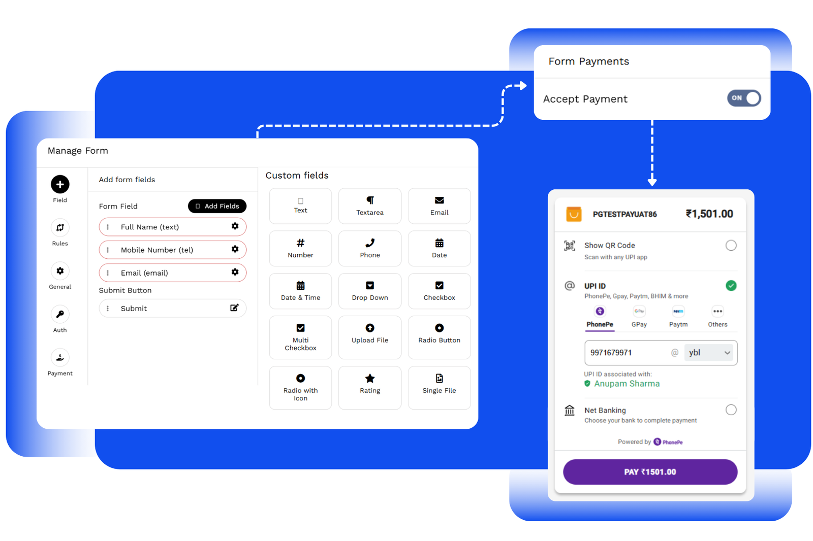Open the Payment sidebar icon
The height and width of the screenshot is (541, 813).
point(60,357)
